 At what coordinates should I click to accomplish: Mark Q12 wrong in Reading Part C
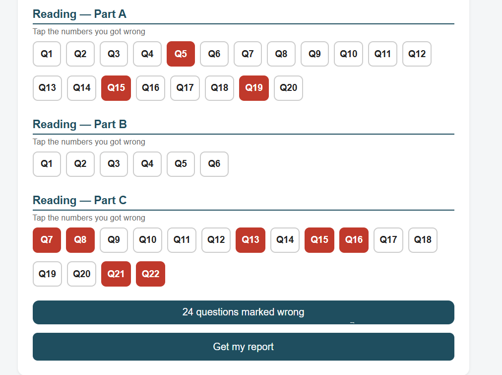pos(216,240)
